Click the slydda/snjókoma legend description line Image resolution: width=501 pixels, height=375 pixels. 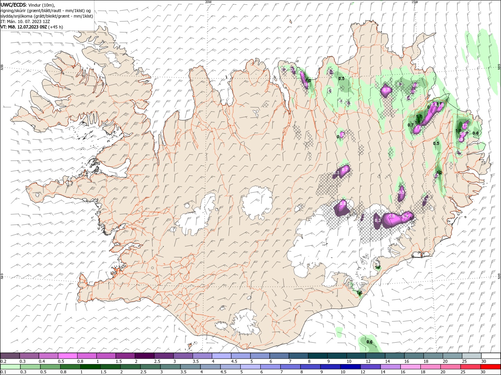47,16
